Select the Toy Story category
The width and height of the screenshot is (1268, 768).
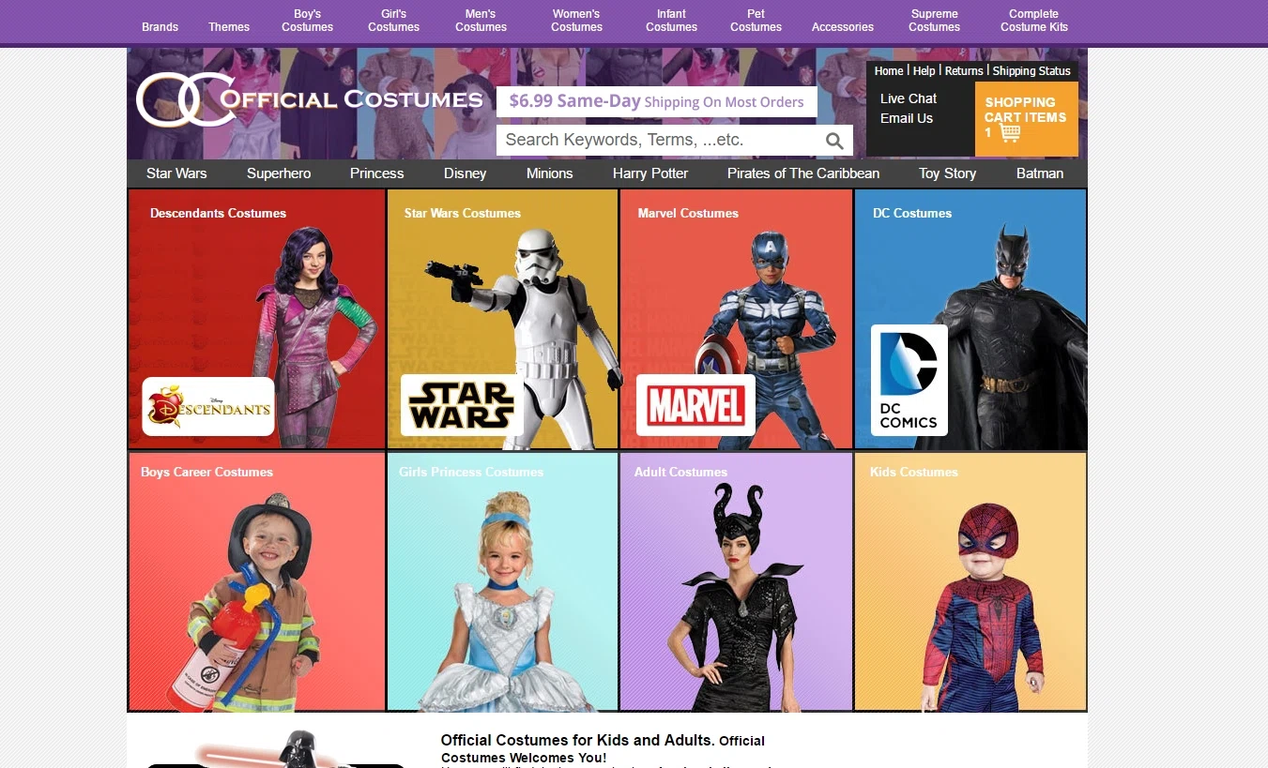coord(947,173)
